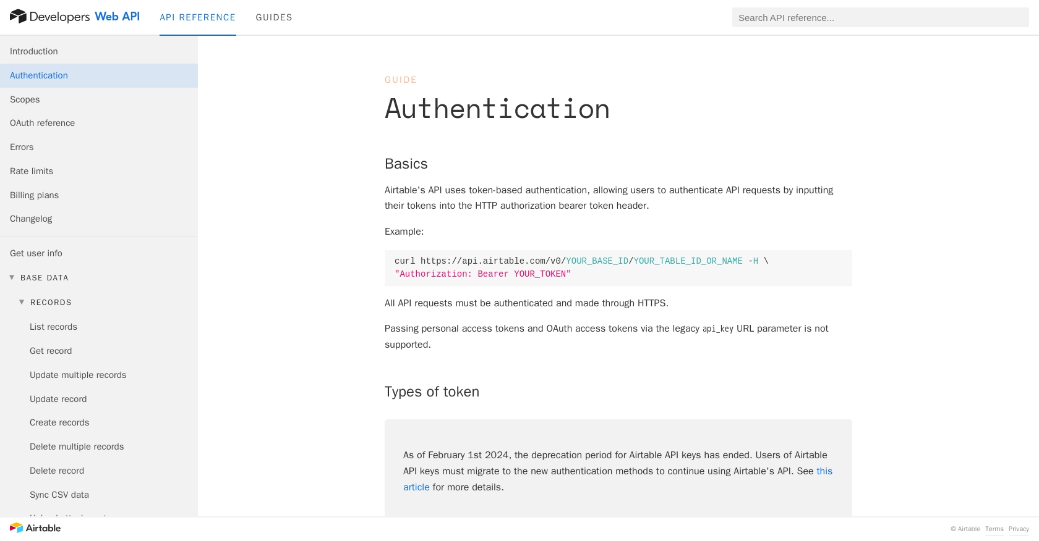The width and height of the screenshot is (1039, 541).
Task: Click the Types of token heading
Action: [x=432, y=392]
